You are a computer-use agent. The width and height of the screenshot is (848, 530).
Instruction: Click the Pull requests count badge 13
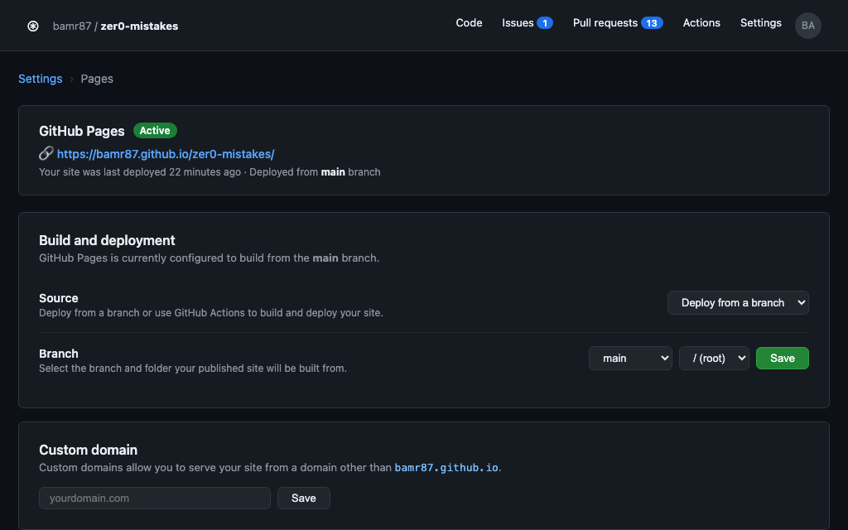(652, 23)
